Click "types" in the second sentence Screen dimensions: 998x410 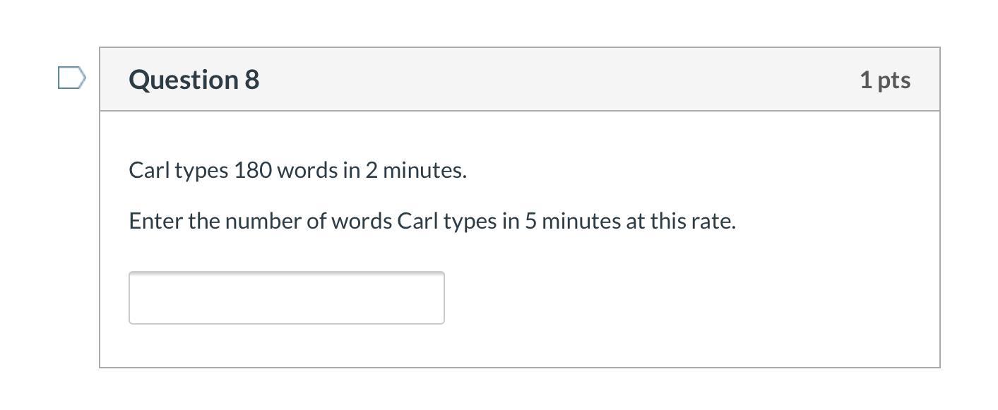(x=470, y=222)
